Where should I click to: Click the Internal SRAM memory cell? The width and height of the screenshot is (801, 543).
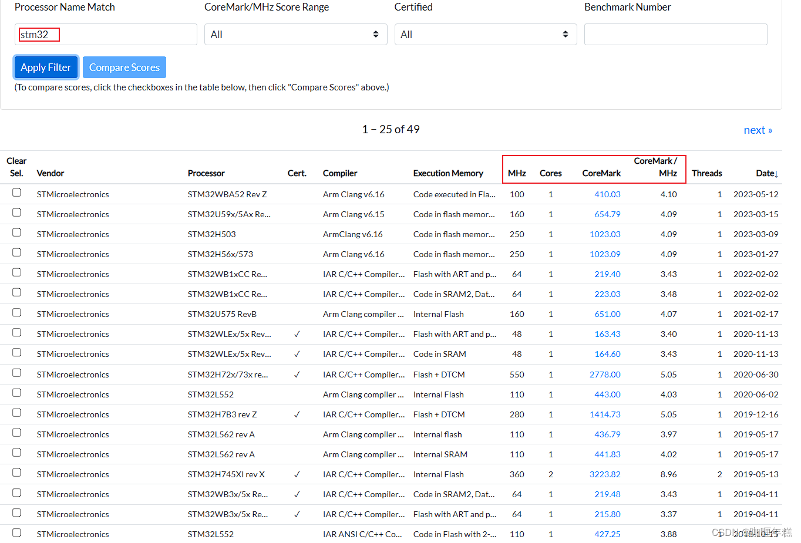tap(440, 454)
